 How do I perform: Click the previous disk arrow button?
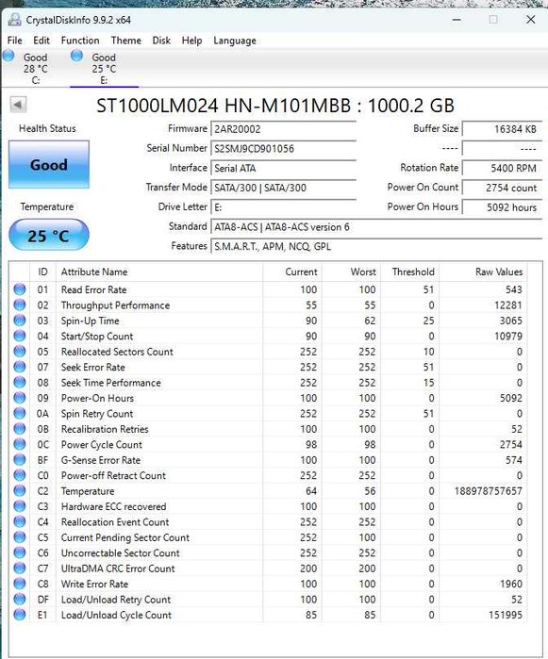[x=18, y=105]
